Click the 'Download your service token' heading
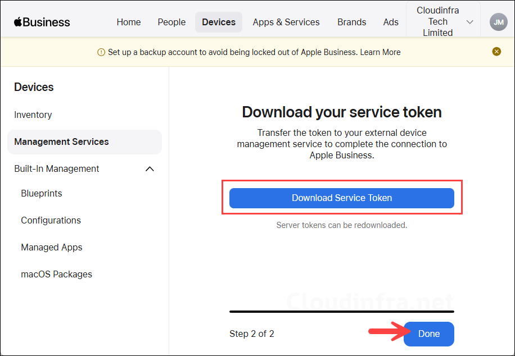 pos(342,112)
